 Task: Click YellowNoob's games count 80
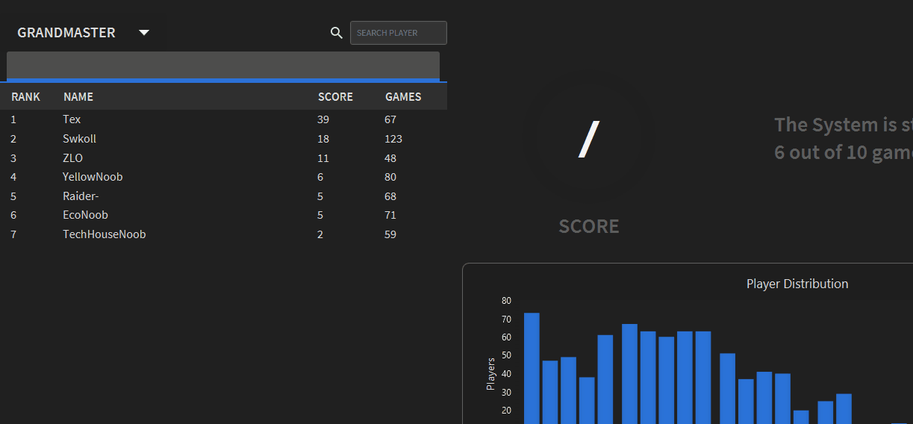390,177
